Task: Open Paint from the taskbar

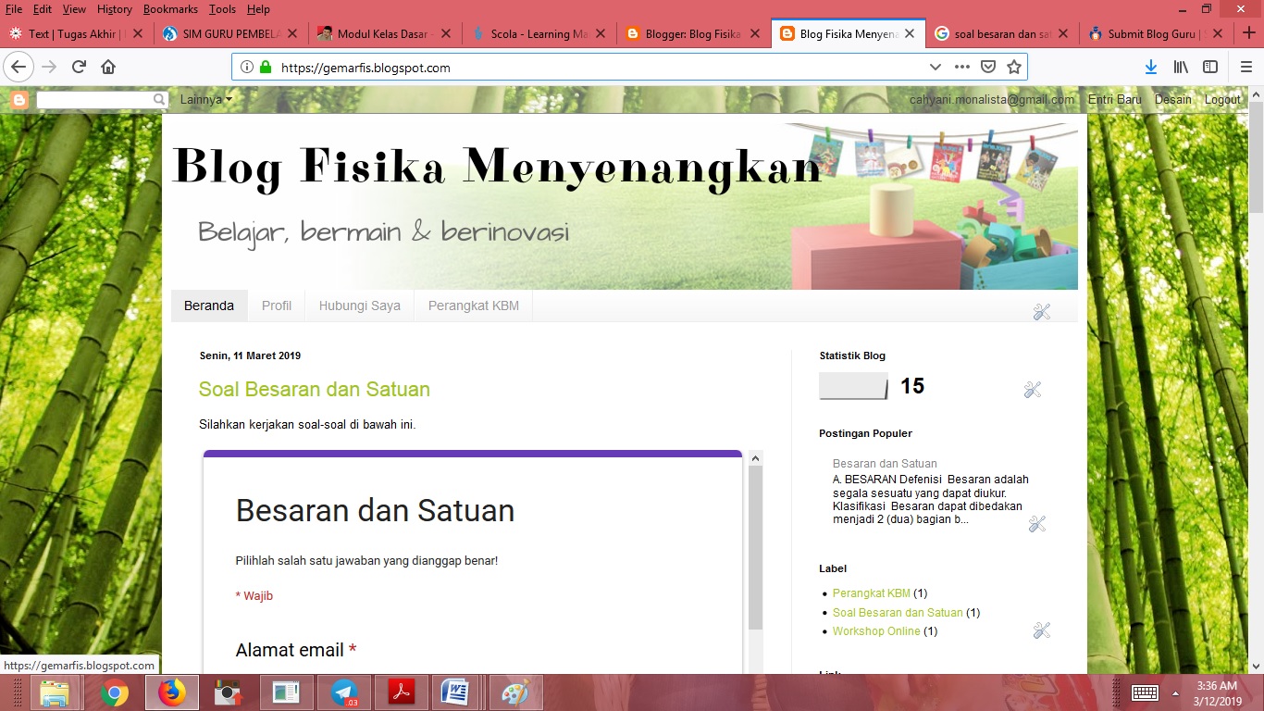Action: click(x=516, y=692)
